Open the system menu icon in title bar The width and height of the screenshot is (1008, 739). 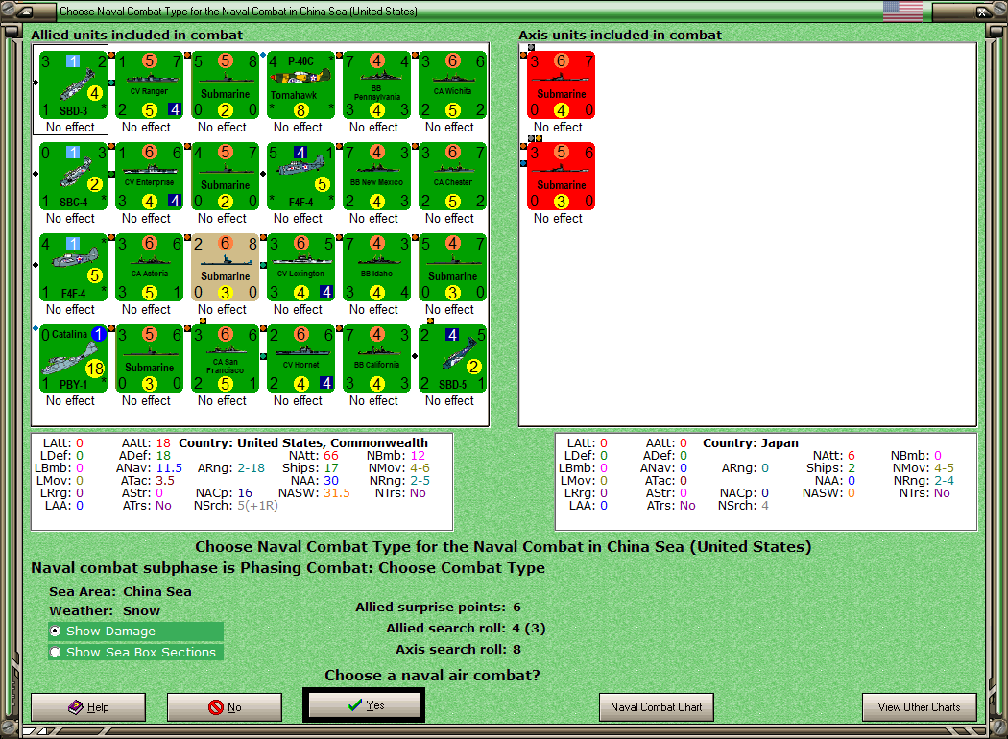click(24, 11)
